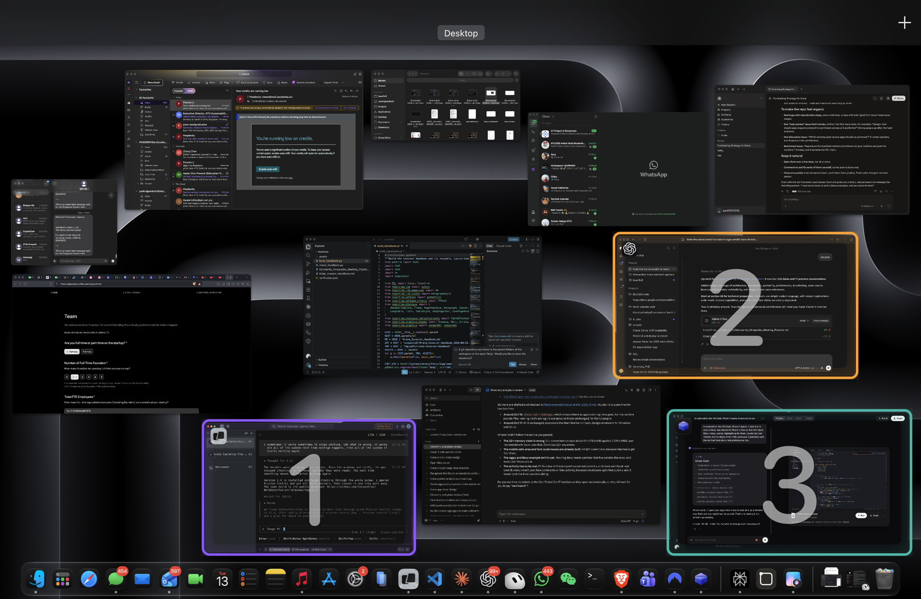Open the Music app in the Dock

[x=302, y=579]
